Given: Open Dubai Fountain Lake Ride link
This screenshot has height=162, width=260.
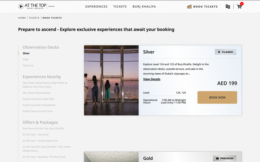Looking at the screenshot, I should point(38,99).
